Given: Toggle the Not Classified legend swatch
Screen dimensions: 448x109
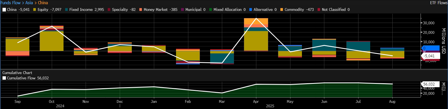Looking at the screenshot, I should click(319, 10).
